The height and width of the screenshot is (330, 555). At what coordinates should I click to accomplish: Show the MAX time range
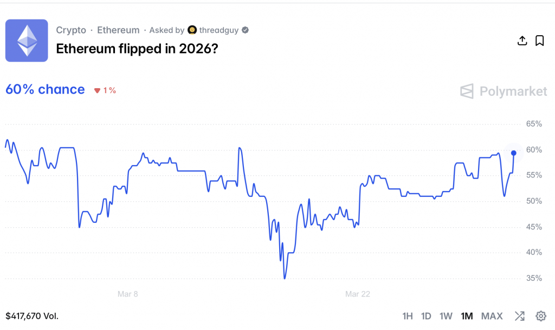click(492, 316)
